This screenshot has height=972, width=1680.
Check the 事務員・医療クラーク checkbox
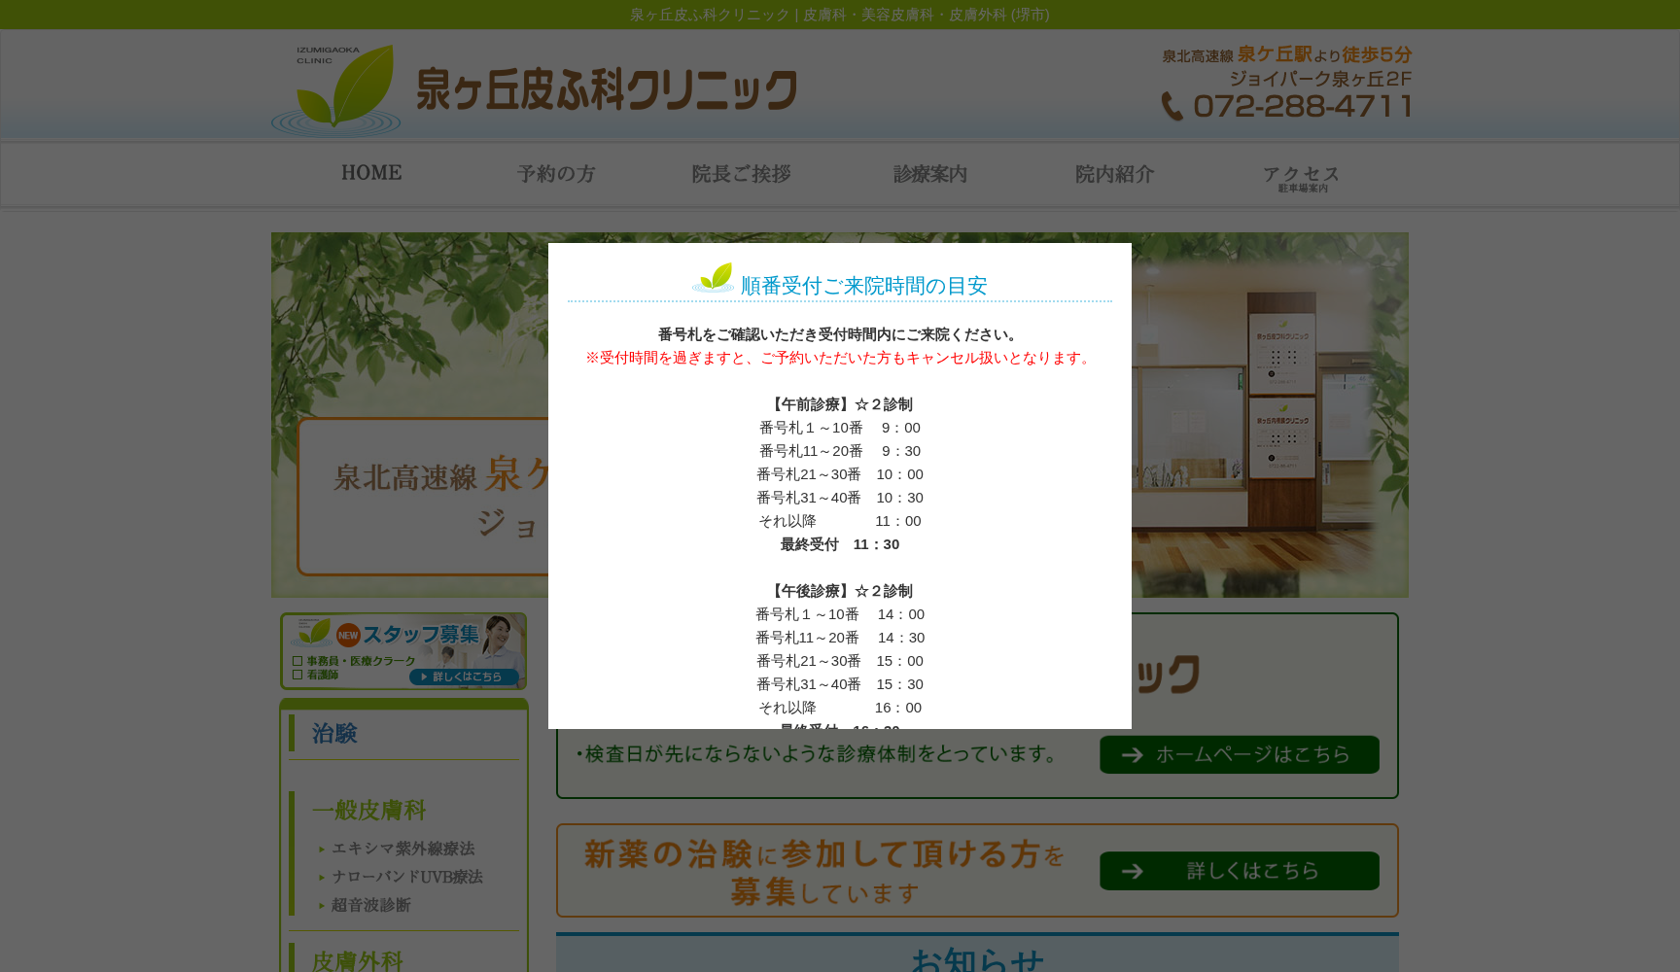(296, 660)
